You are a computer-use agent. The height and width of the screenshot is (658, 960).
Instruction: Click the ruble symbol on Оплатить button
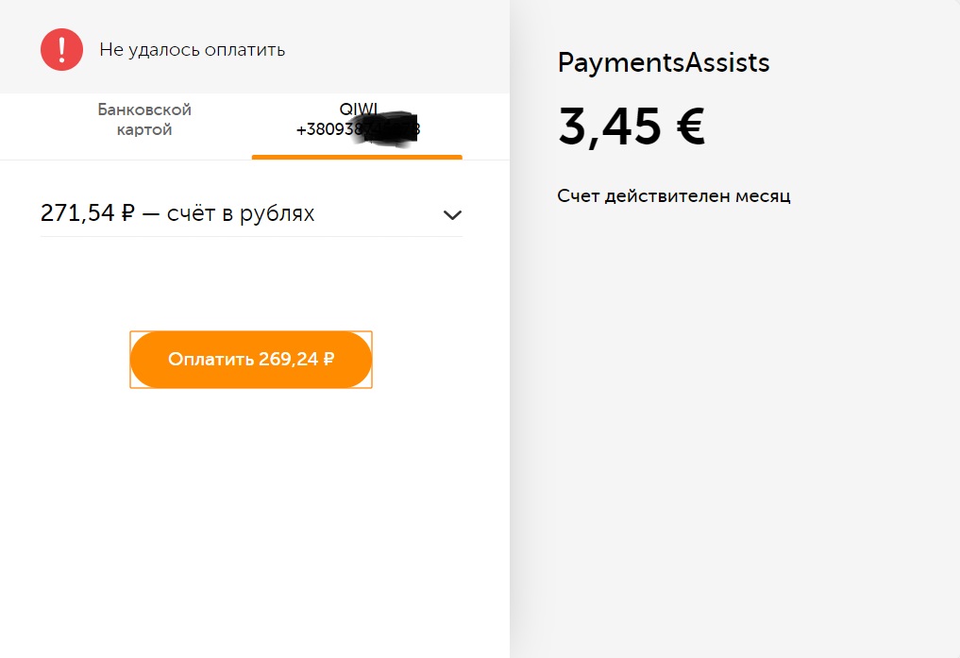(328, 359)
